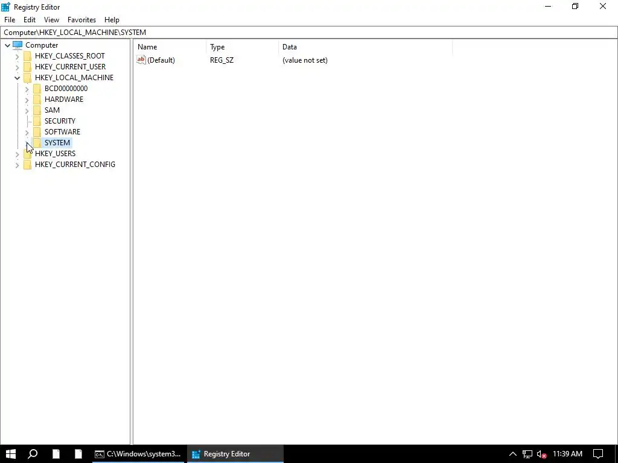This screenshot has width=618, height=463.
Task: Select HKEY_LOCAL_MACHINE label
Action: tap(74, 78)
